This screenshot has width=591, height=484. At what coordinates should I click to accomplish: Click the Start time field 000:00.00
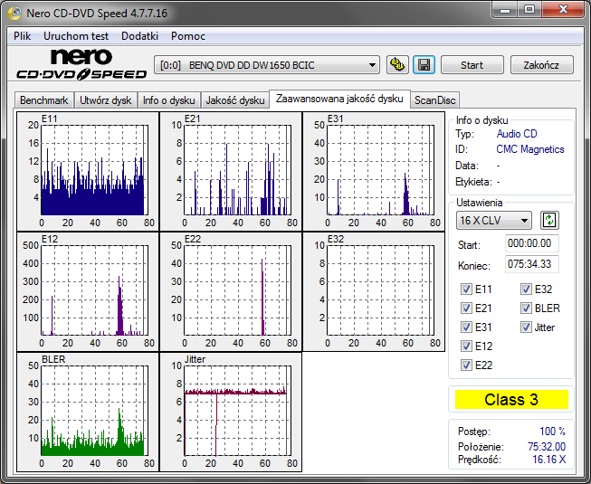click(531, 243)
